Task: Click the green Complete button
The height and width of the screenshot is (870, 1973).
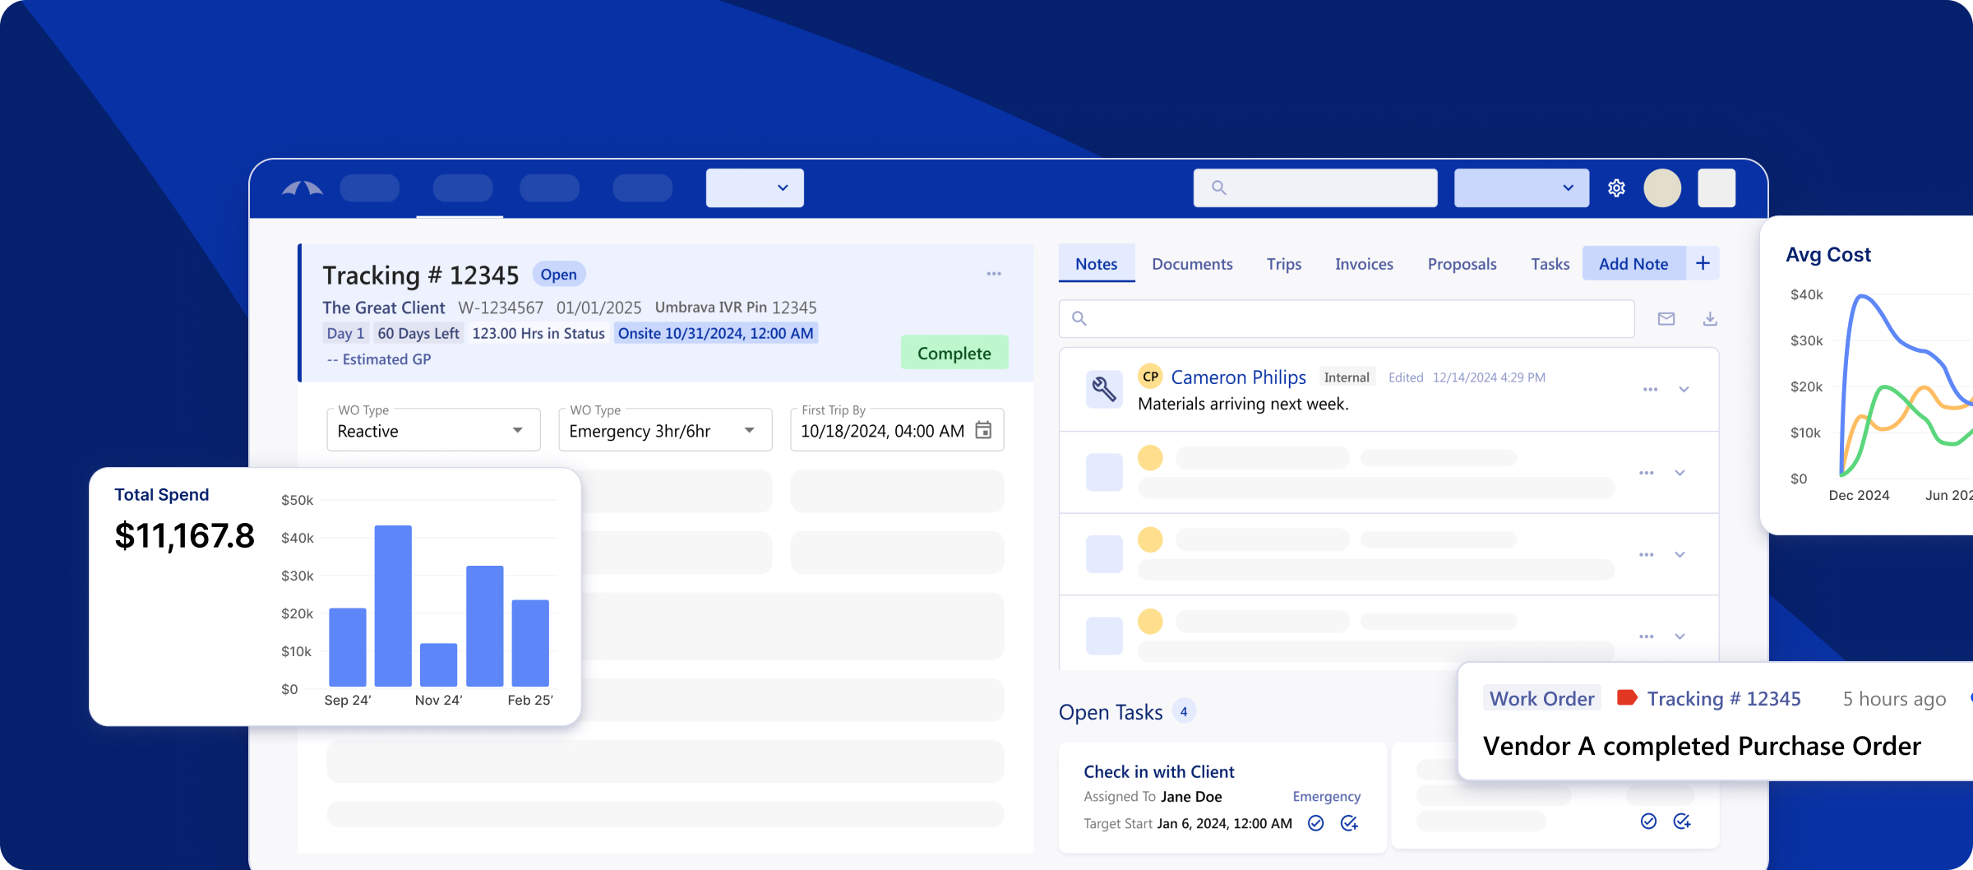Action: [954, 353]
